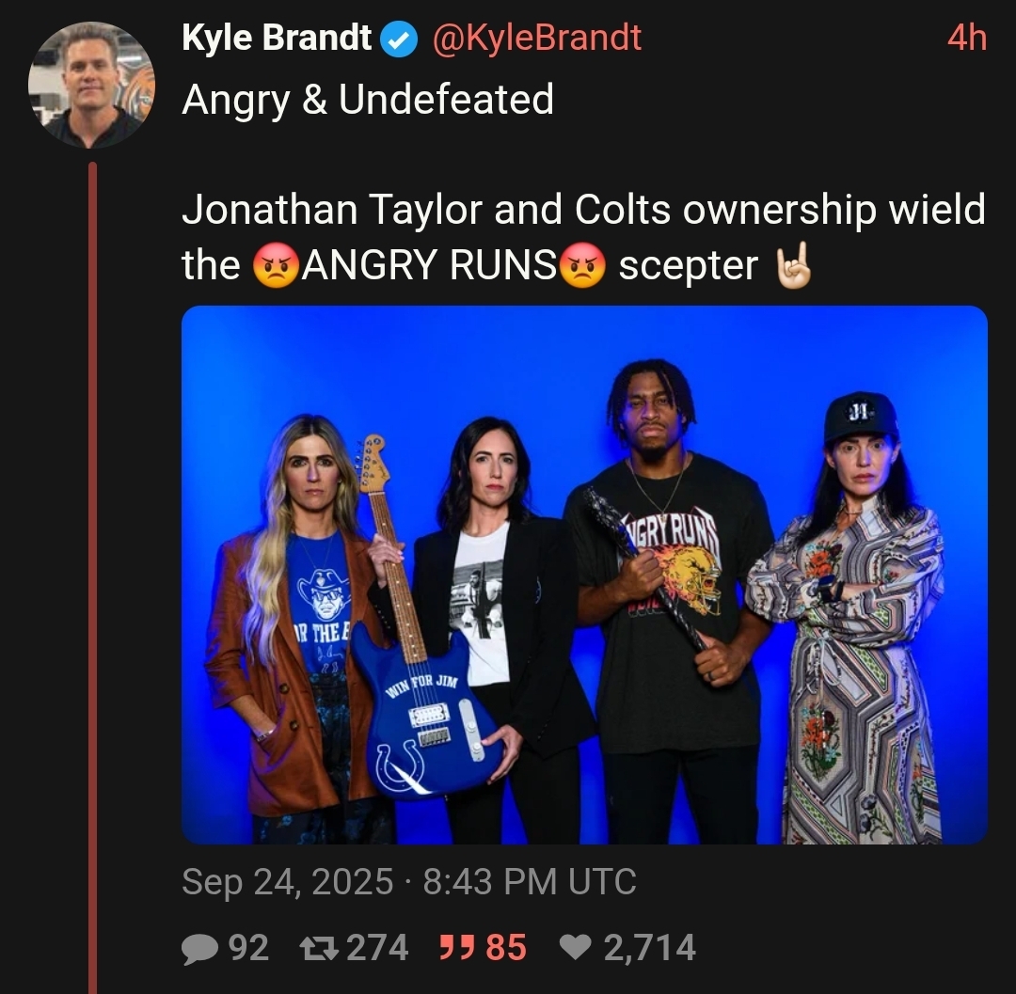
Task: Click the vertical thread line below the avatar
Action: point(92,577)
